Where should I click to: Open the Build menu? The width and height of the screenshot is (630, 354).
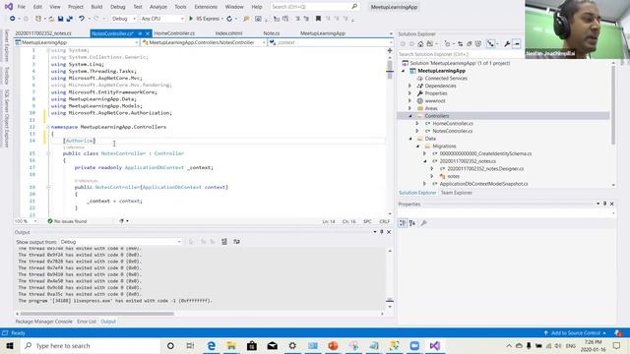[x=96, y=7]
